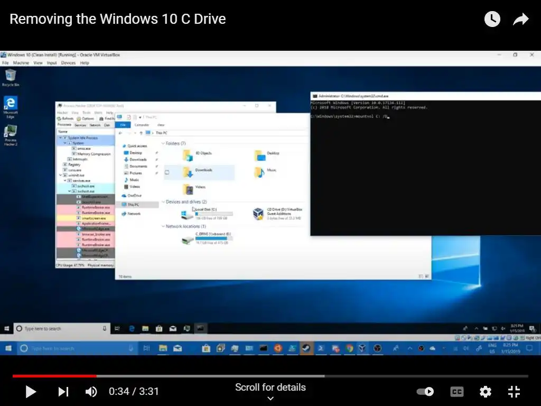The image size is (541, 406).
Task: Open the Computer tab in File Explorer
Action: click(x=142, y=125)
